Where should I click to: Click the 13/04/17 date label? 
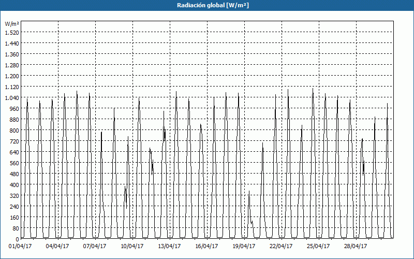tap(169, 247)
